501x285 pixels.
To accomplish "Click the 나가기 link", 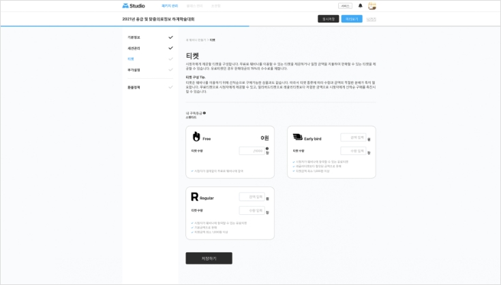I will [371, 19].
